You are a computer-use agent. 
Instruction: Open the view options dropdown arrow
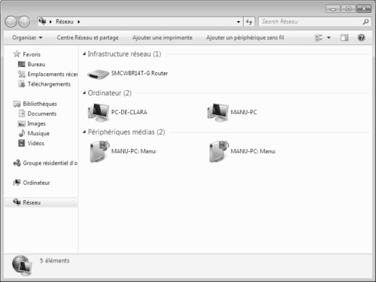click(x=329, y=38)
